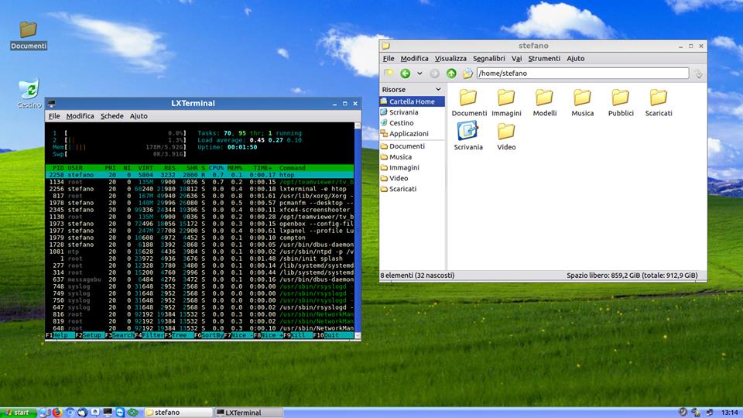Launch Thunderbird from the taskbar

coord(83,413)
